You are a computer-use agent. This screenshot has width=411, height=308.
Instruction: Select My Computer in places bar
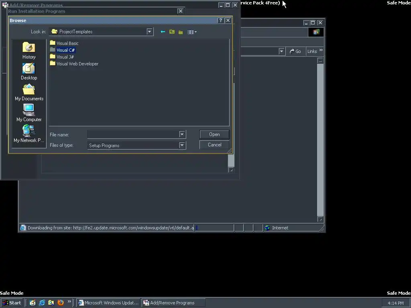(29, 113)
